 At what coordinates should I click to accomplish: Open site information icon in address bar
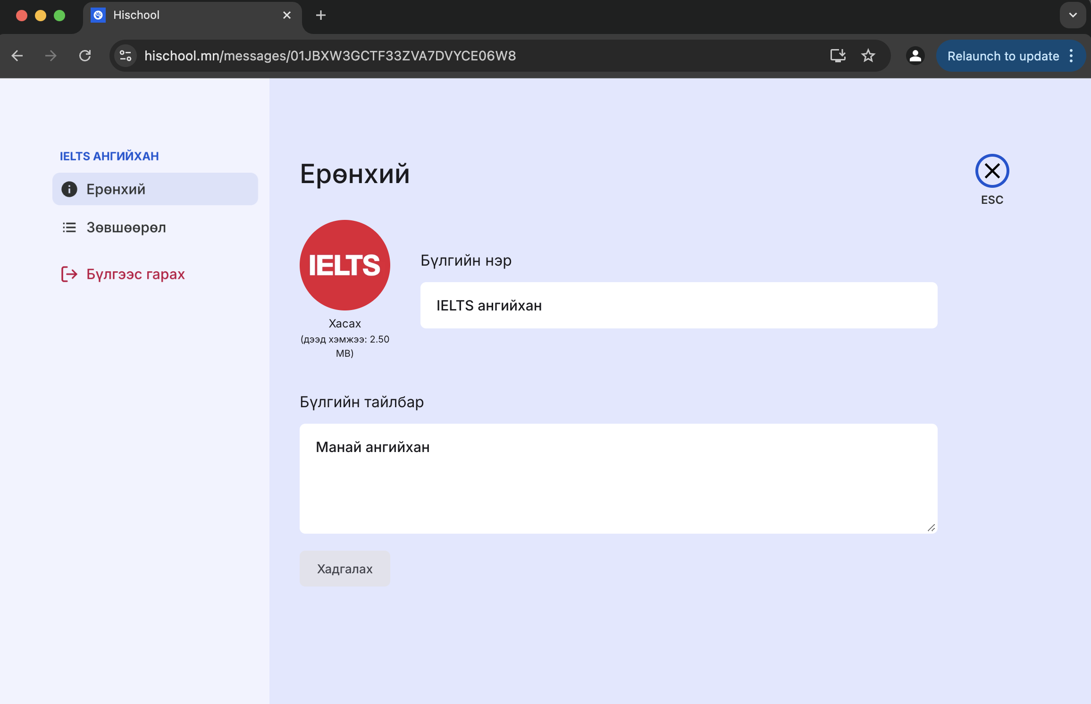(x=126, y=56)
